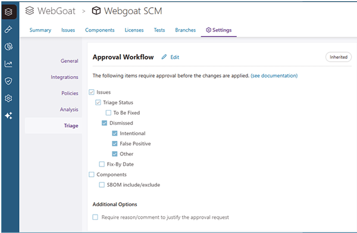
Task: Click the Inherited badge button
Action: click(339, 57)
